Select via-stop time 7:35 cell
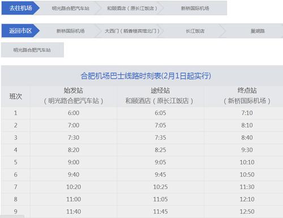Screen dimensions: 283x218 [160, 138]
